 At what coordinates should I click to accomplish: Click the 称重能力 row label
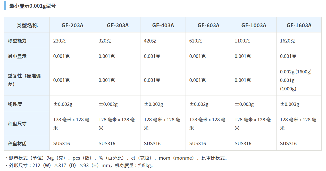click(x=17, y=41)
